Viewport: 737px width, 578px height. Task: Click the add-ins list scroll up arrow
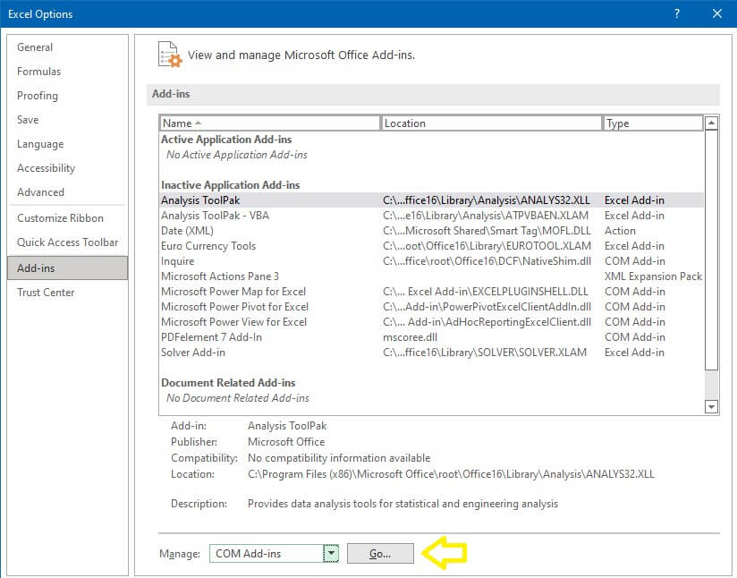(712, 123)
